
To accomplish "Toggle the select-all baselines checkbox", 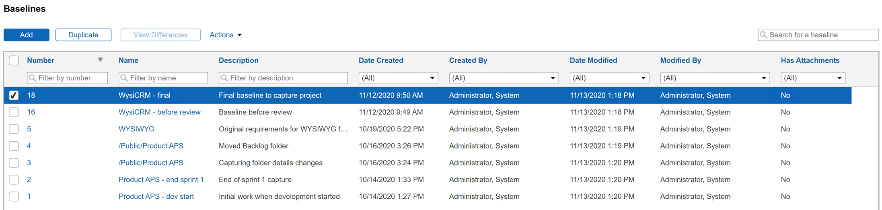I will (x=14, y=60).
